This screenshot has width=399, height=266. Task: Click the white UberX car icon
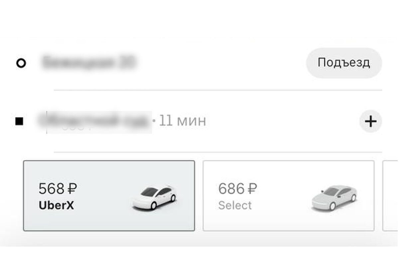[155, 198]
